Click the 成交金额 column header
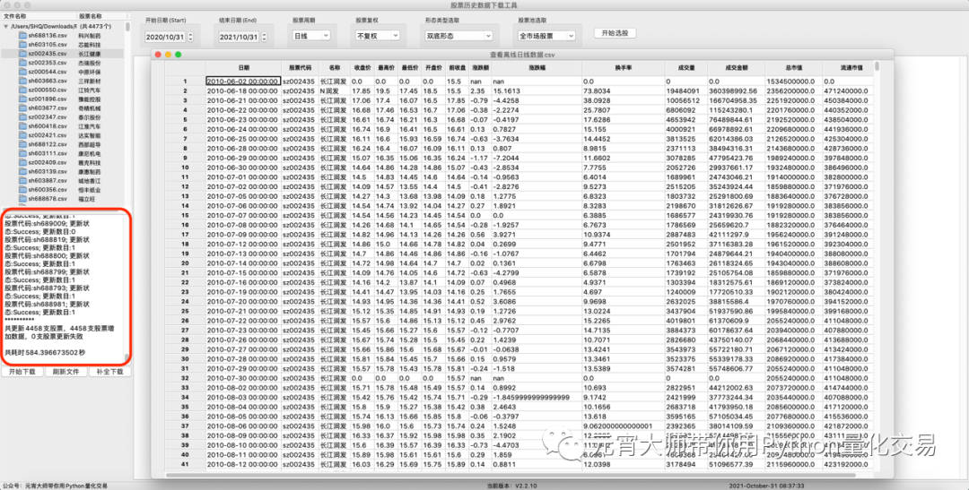This screenshot has width=969, height=490. [x=736, y=67]
